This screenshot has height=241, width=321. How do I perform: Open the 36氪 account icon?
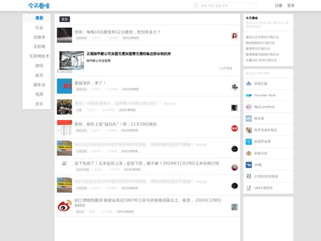tap(249, 165)
